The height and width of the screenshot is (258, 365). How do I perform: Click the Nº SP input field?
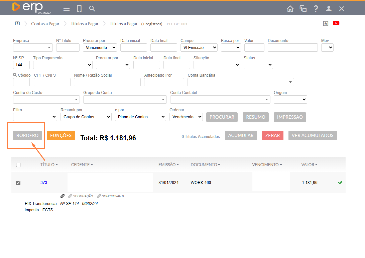(x=21, y=65)
